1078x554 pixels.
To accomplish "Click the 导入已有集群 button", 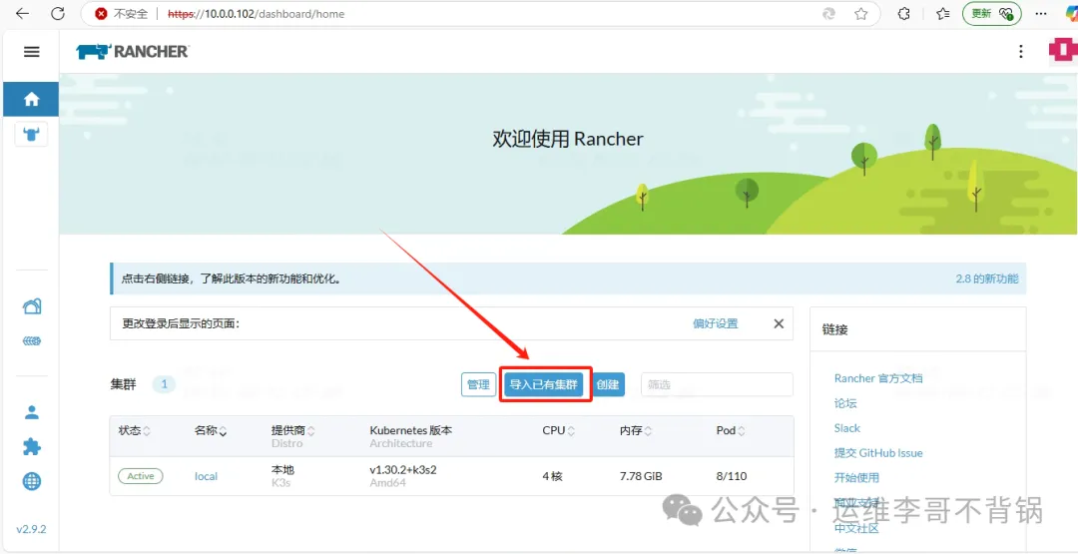I will (543, 384).
